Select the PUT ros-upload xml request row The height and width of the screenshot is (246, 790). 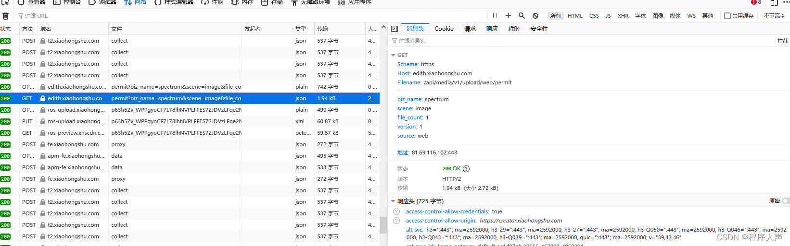coord(190,121)
